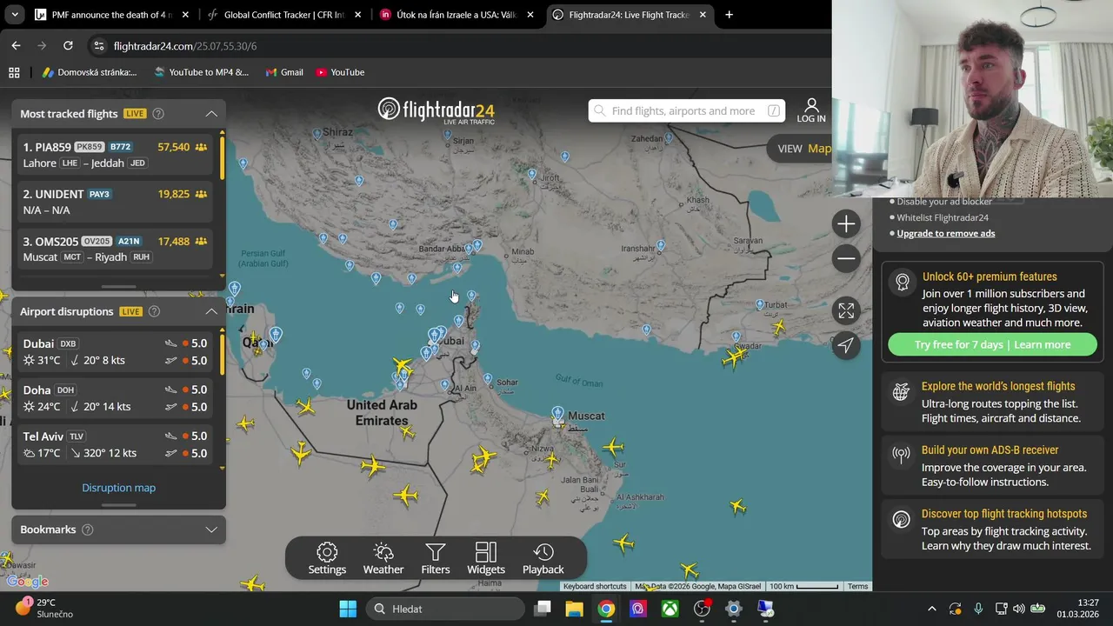Open the Weather layer menu
This screenshot has width=1113, height=626.
click(383, 558)
